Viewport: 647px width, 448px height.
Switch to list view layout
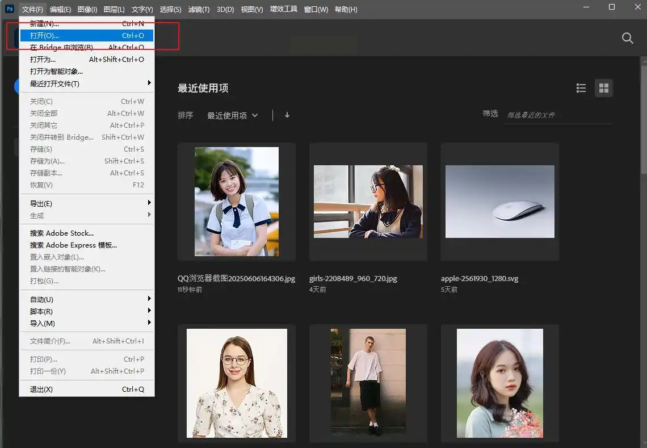pos(581,88)
